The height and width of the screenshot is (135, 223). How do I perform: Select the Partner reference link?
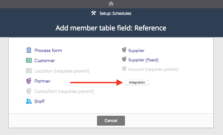[x=42, y=81]
